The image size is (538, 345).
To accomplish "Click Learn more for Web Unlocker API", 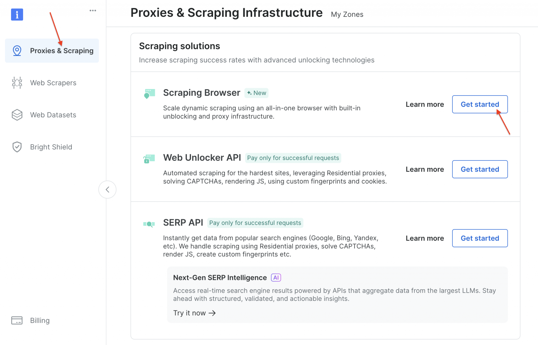I will [x=425, y=169].
